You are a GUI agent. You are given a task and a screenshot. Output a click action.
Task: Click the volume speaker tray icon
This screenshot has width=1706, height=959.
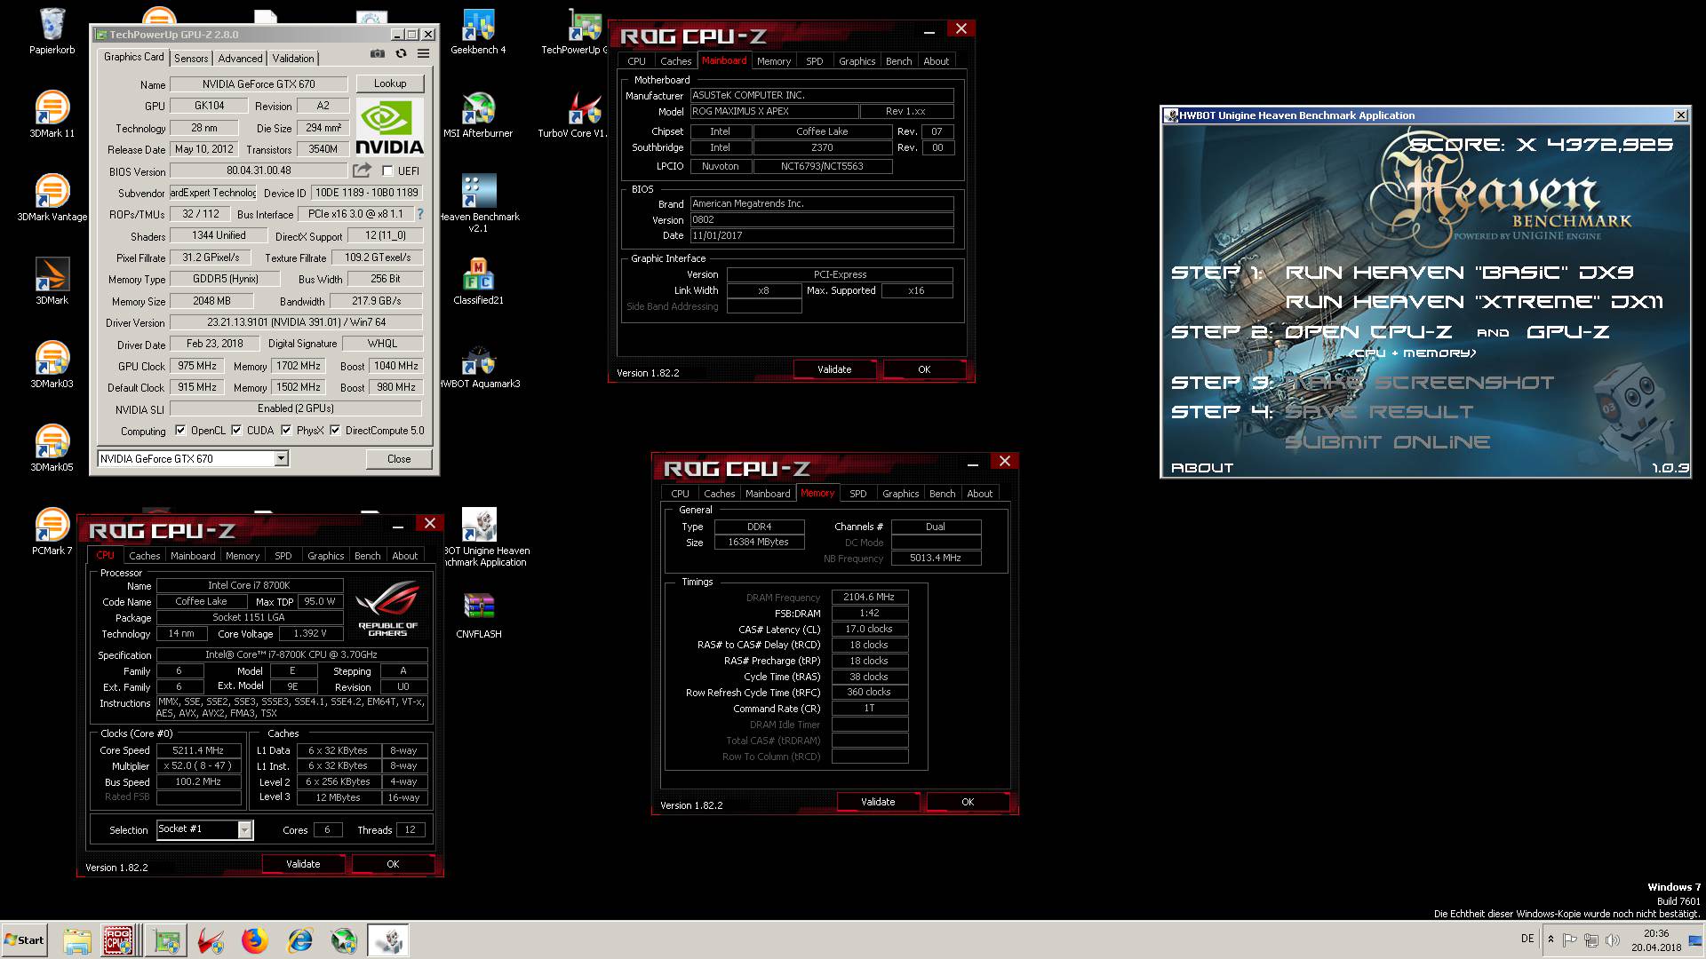[1613, 940]
